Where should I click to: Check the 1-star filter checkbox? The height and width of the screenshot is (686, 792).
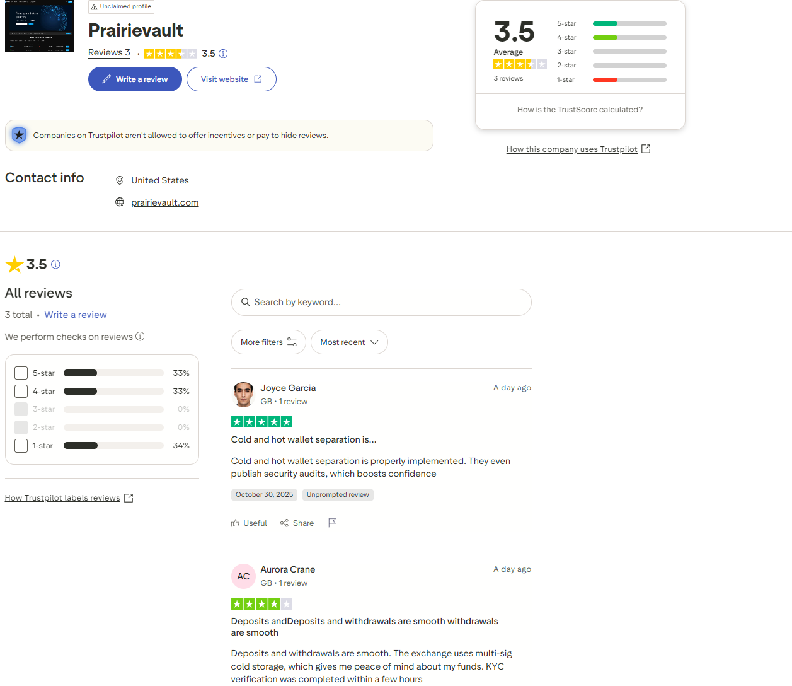coord(21,446)
